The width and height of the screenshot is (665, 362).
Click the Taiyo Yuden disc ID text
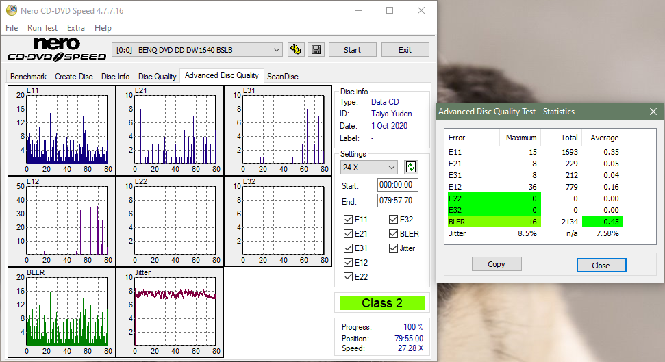point(392,114)
